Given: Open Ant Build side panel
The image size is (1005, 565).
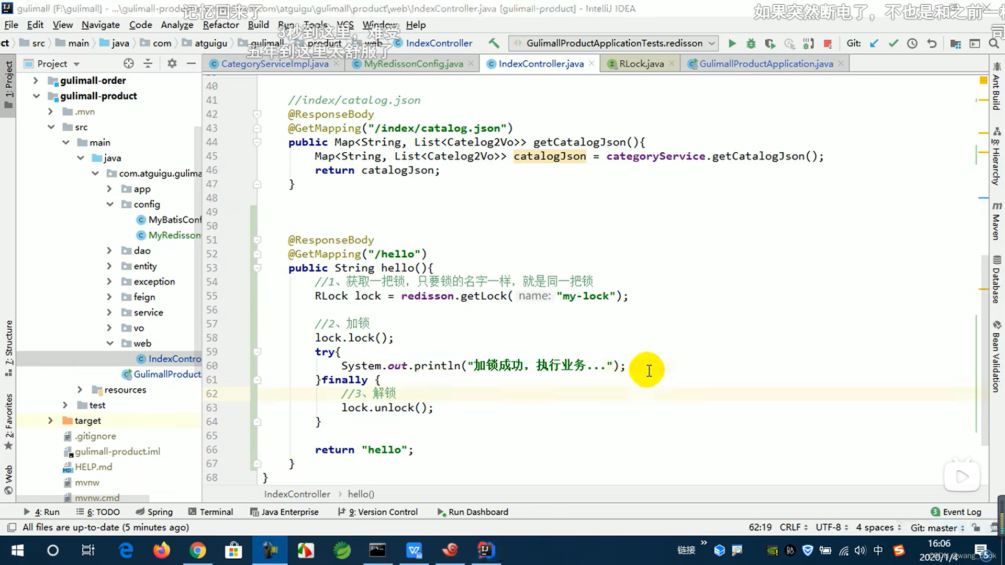Looking at the screenshot, I should (x=996, y=87).
